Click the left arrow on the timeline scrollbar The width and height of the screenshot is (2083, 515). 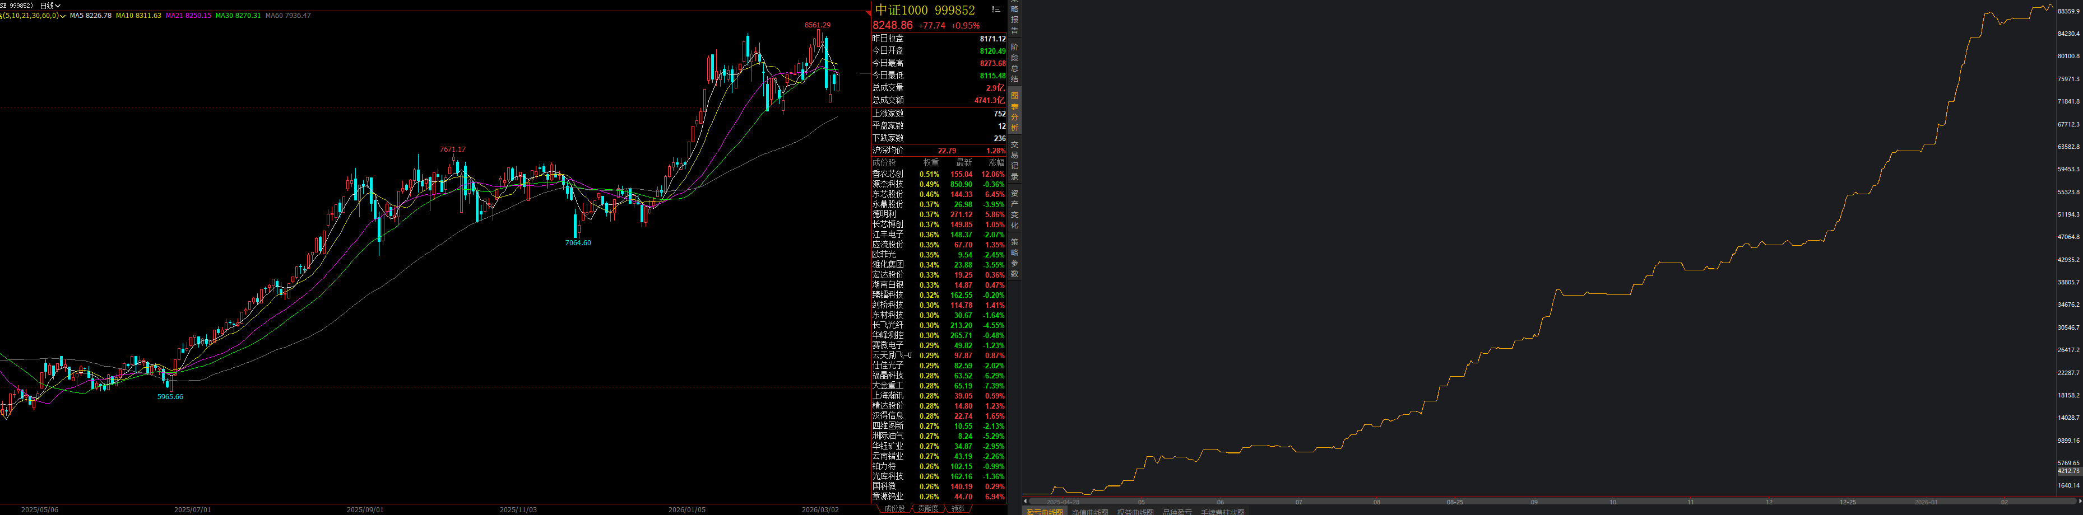coord(1026,502)
